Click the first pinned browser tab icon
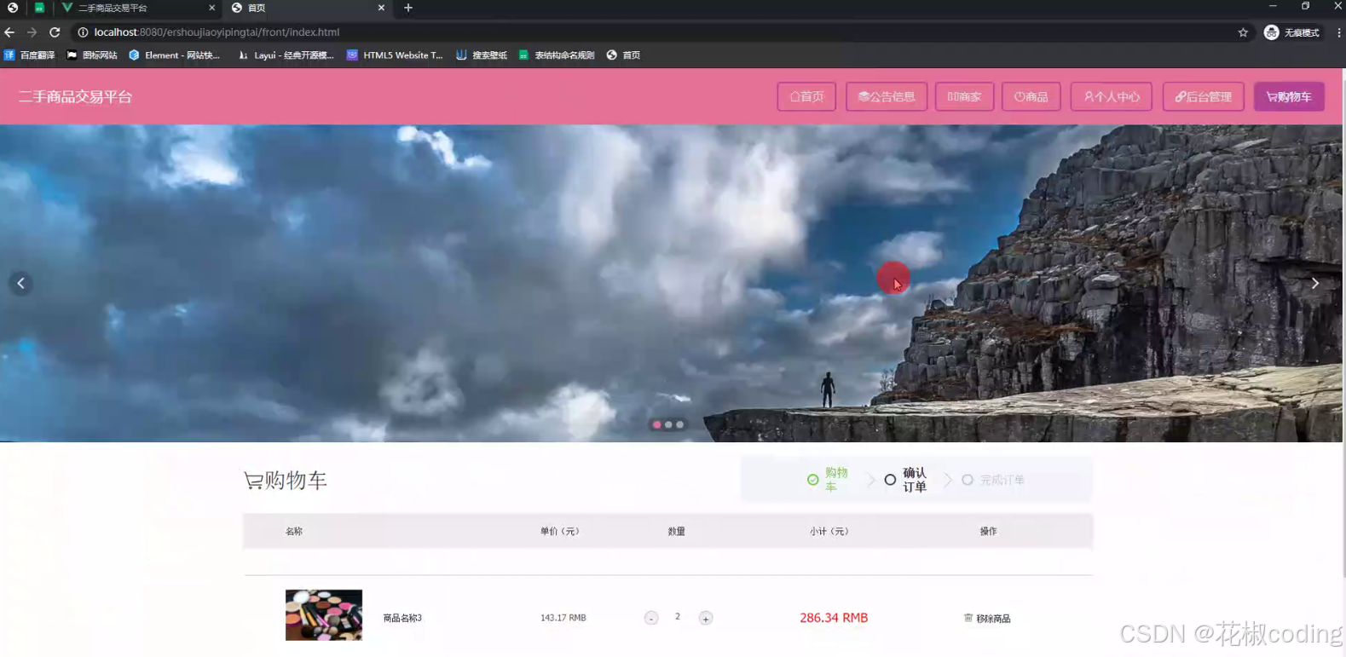This screenshot has height=657, width=1346. point(13,8)
